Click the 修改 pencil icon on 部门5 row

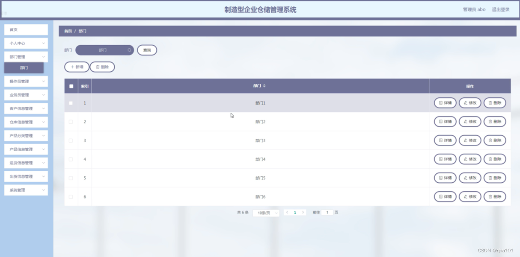pyautogui.click(x=466, y=178)
